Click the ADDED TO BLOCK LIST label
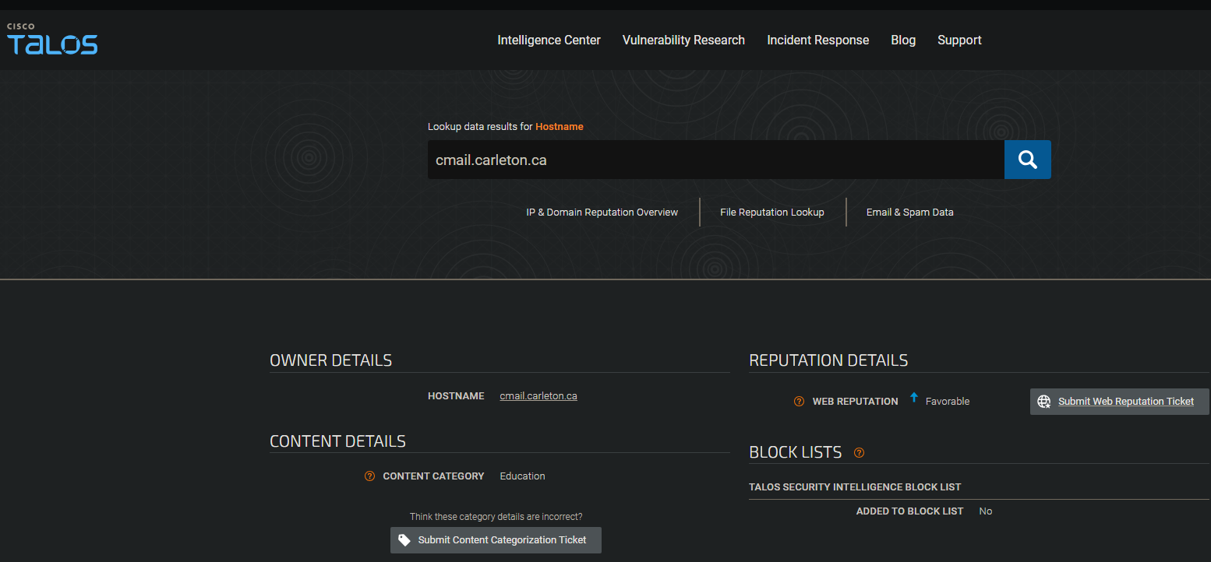This screenshot has height=562, width=1211. 909,511
